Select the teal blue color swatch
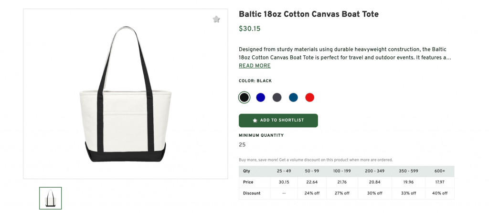 [x=293, y=98]
